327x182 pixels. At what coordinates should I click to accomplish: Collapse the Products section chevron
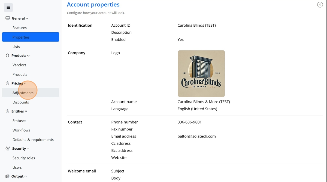point(28,56)
